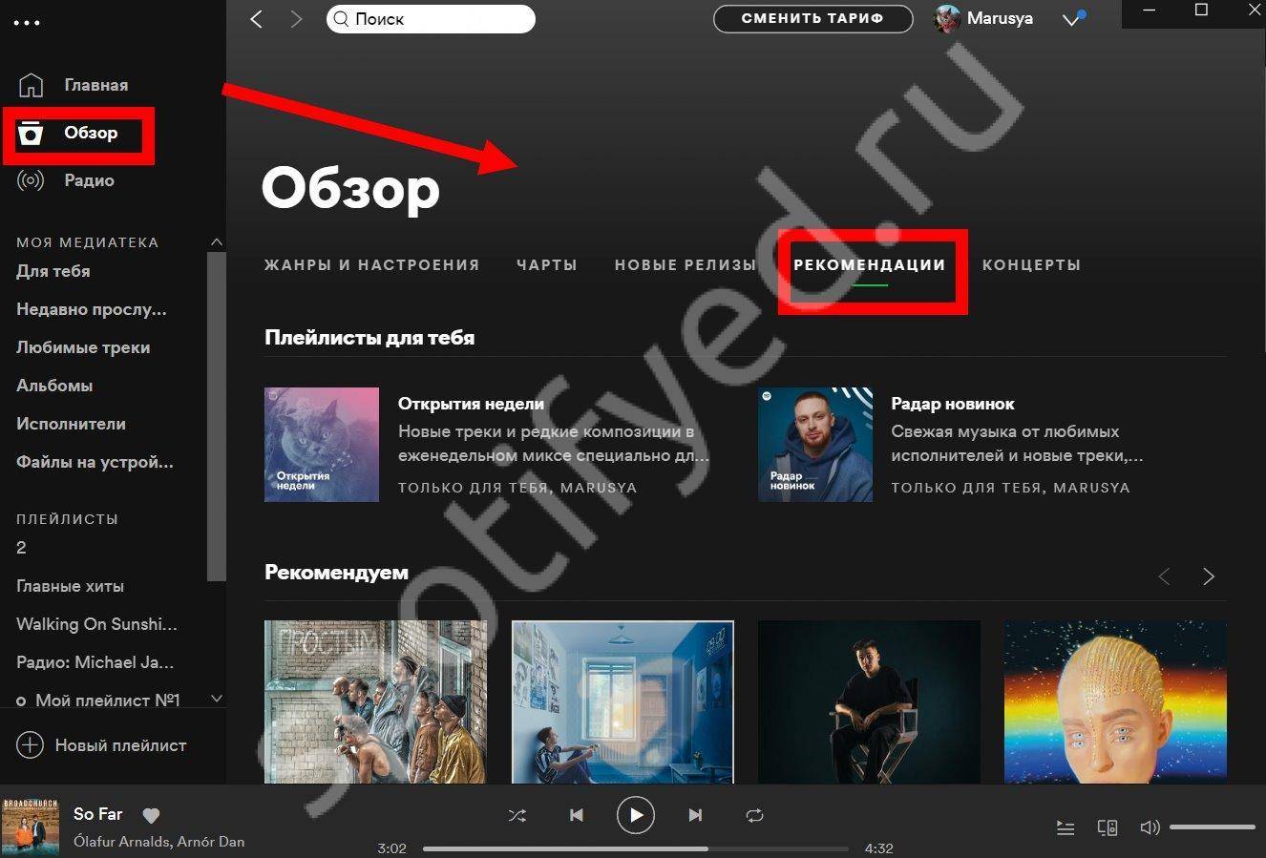Open the user account dropdown arrow
This screenshot has width=1266, height=858.
click(1071, 19)
